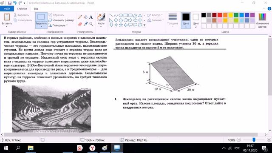
Task: Click the Кисти brush icon
Action: (101, 17)
